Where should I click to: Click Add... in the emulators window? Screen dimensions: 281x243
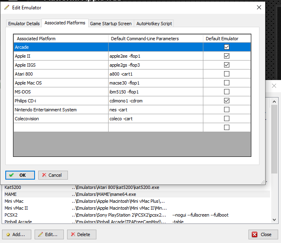click(17, 234)
